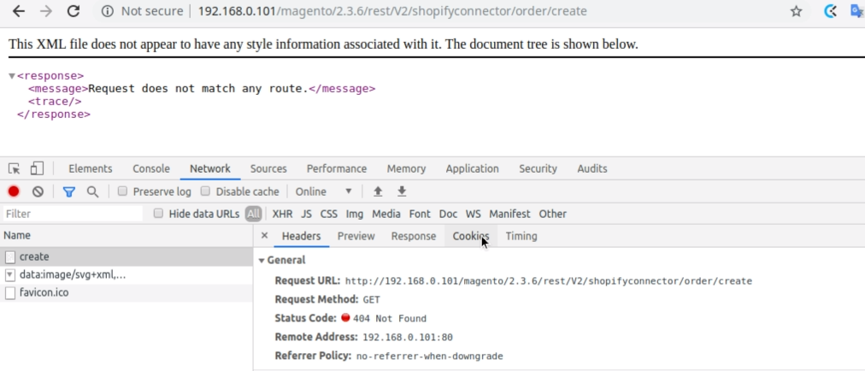The height and width of the screenshot is (371, 865).
Task: Reload the page
Action: 74,11
